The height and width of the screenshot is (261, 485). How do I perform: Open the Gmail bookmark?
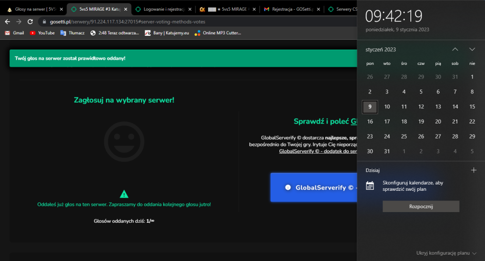tap(14, 33)
